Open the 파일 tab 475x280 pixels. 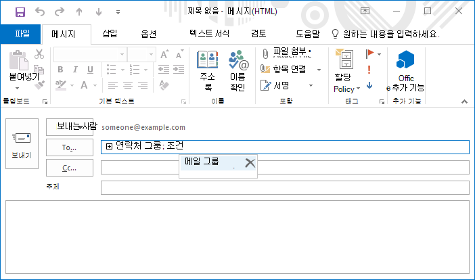[x=20, y=34]
